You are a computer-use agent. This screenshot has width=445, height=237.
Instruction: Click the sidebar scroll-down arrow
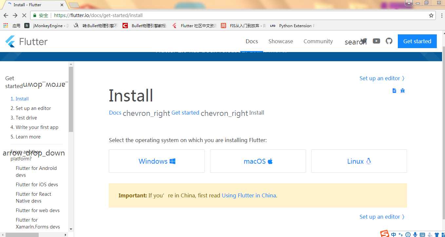(x=71, y=229)
